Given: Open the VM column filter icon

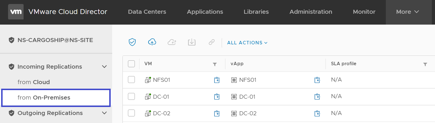Looking at the screenshot, I should tap(214, 64).
